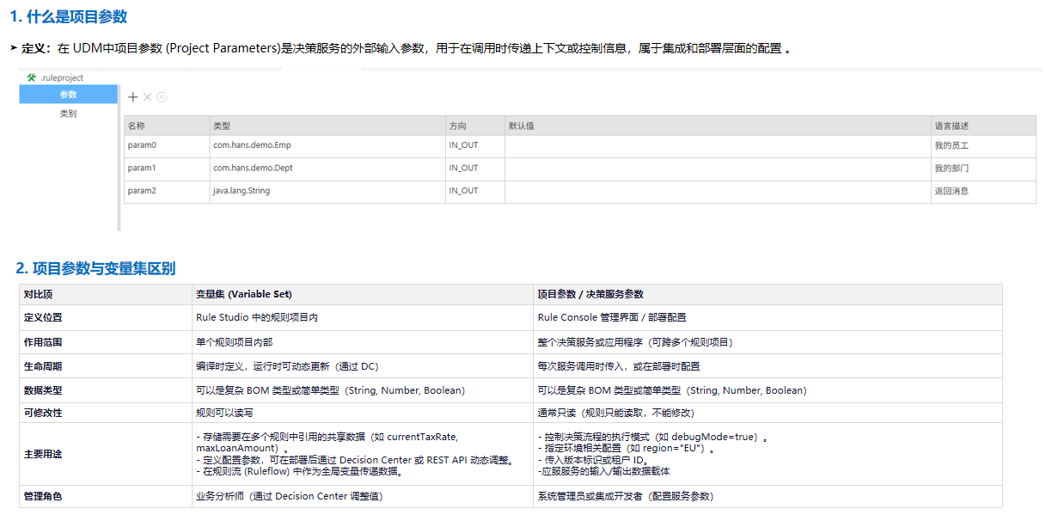Click the .ruleproject tools icon

click(32, 77)
